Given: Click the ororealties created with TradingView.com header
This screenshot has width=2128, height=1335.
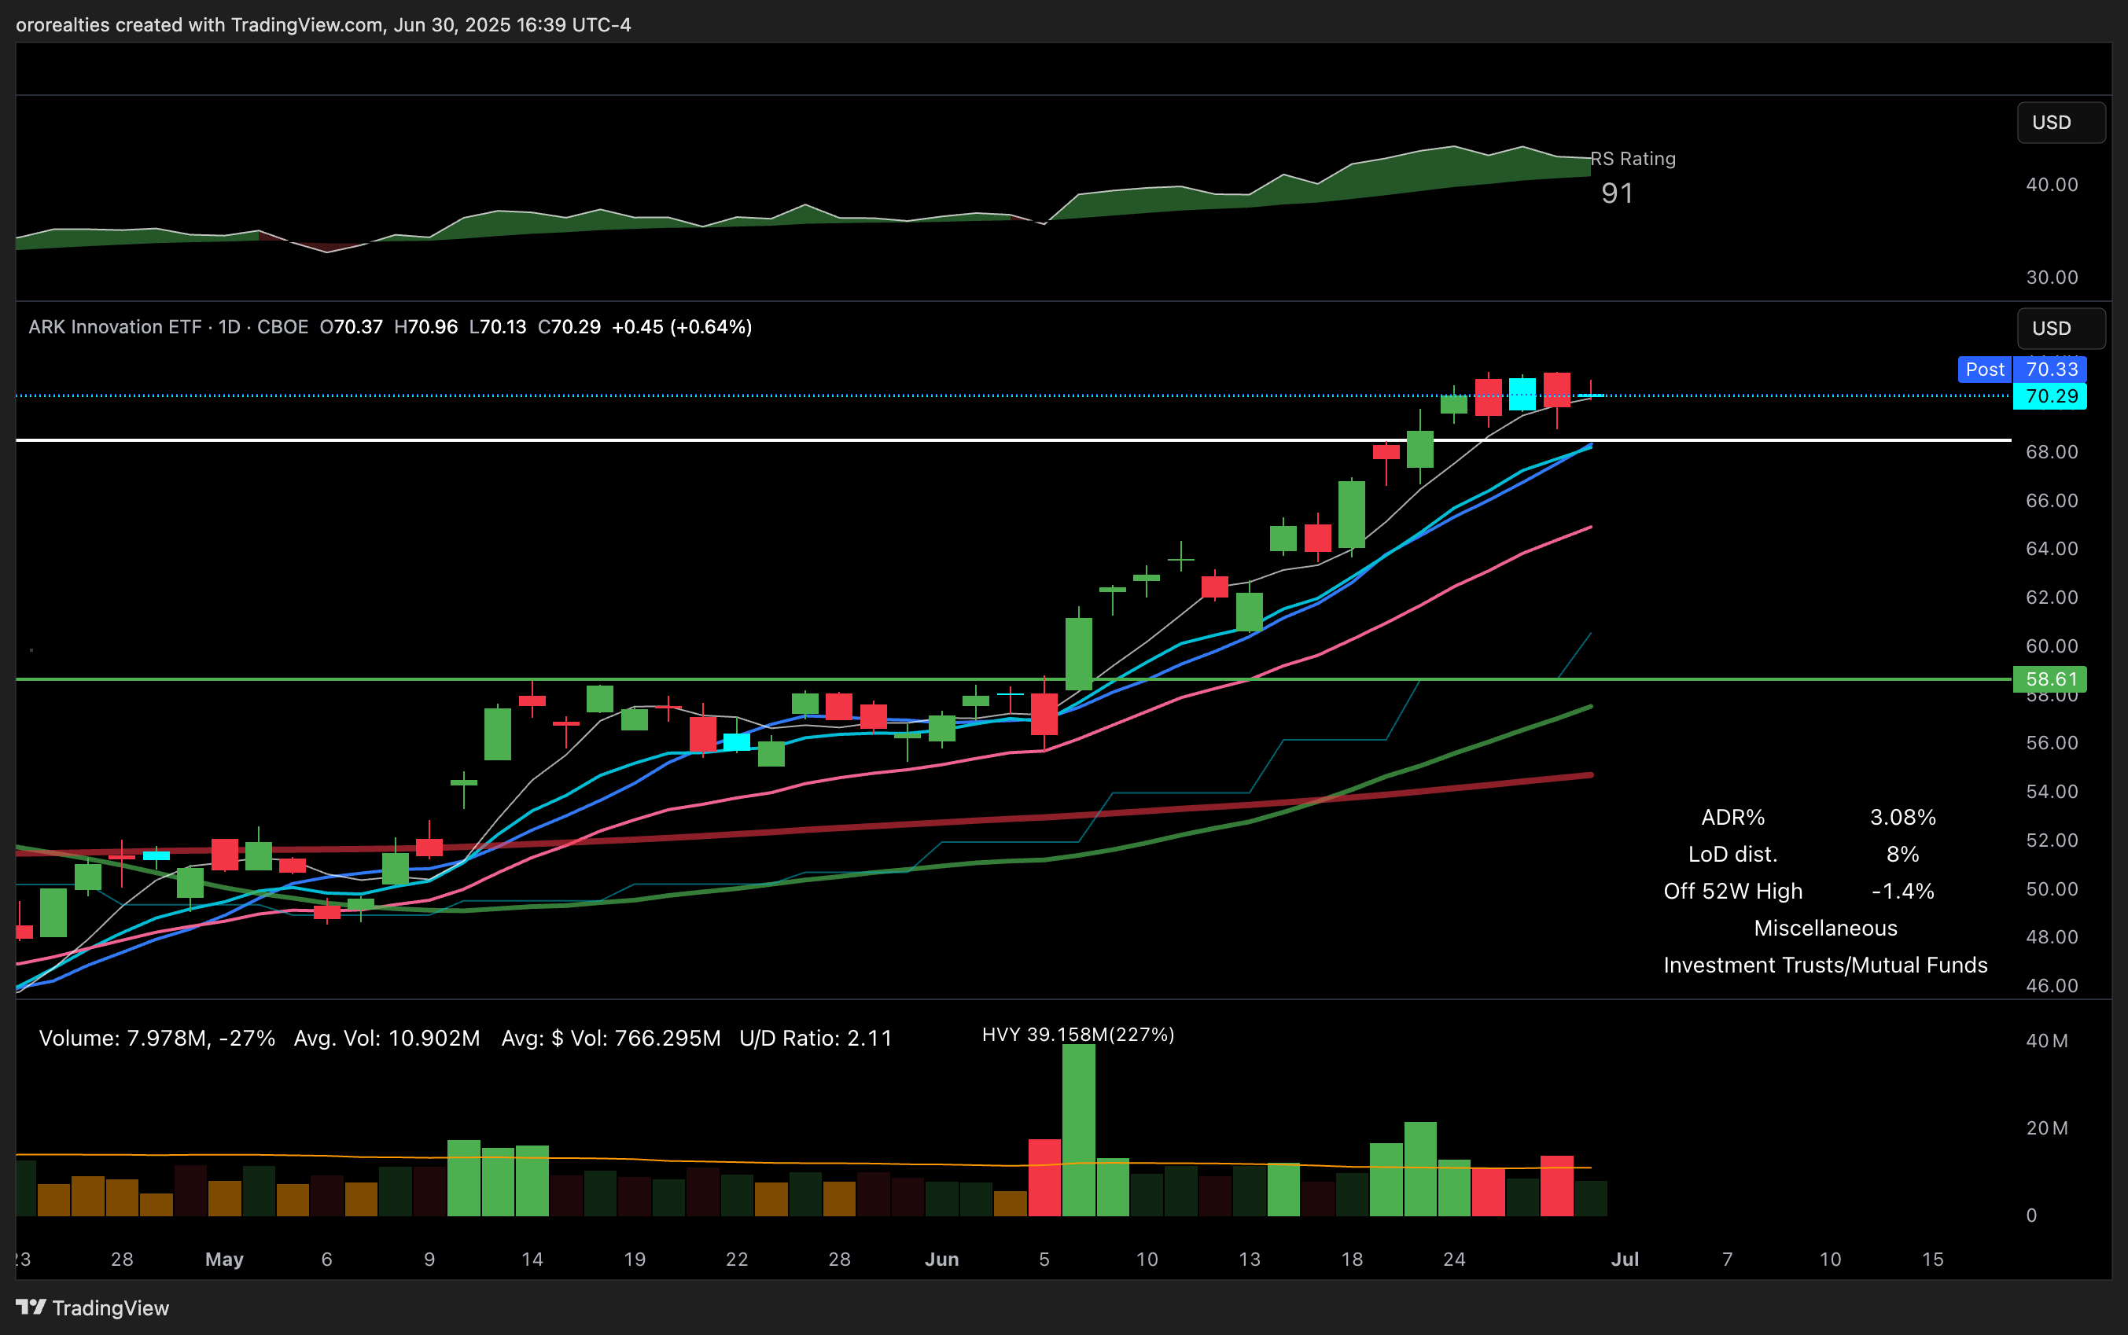Looking at the screenshot, I should (x=323, y=24).
